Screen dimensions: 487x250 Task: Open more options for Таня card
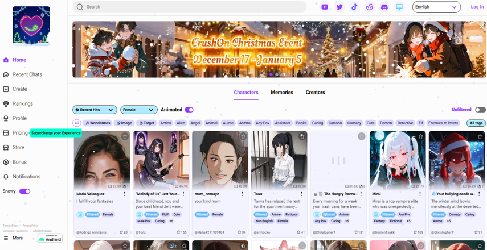(301, 194)
